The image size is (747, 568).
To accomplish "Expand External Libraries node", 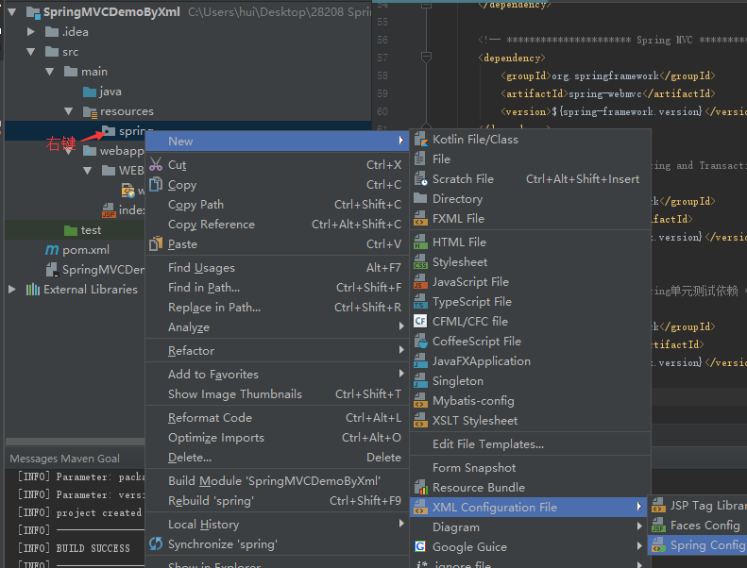I will (x=12, y=290).
